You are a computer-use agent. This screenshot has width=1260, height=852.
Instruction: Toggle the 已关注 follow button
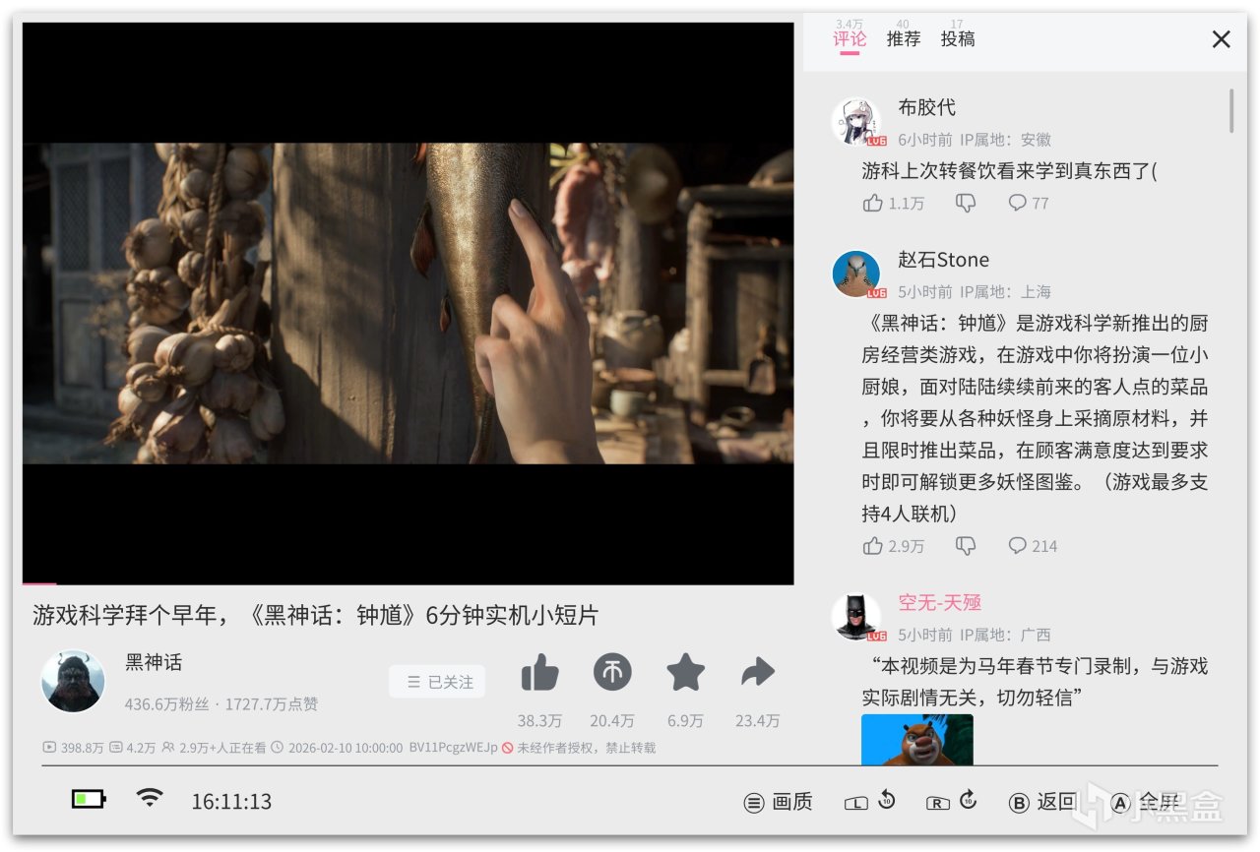pyautogui.click(x=437, y=682)
